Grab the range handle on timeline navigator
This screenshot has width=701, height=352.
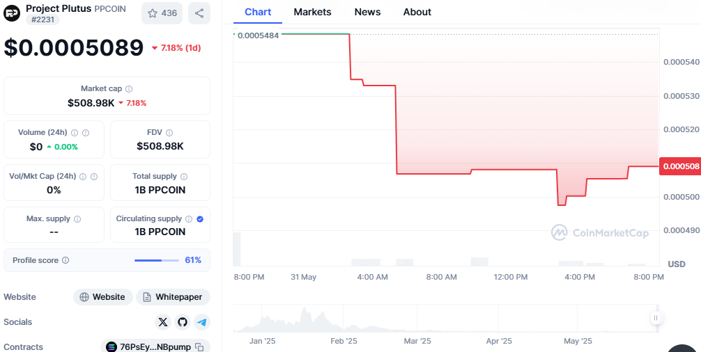click(x=656, y=318)
